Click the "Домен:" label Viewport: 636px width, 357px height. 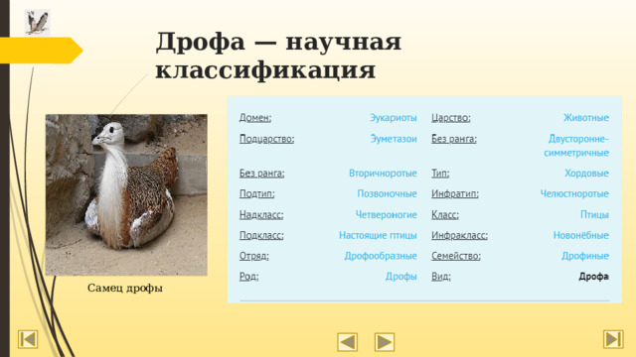[x=255, y=118]
